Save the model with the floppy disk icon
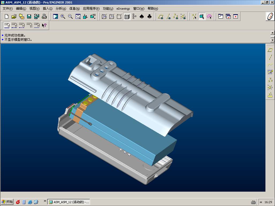275x206 pixels. point(29,17)
